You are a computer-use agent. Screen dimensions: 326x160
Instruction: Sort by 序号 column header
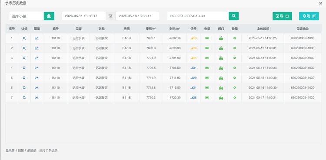coord(12,29)
